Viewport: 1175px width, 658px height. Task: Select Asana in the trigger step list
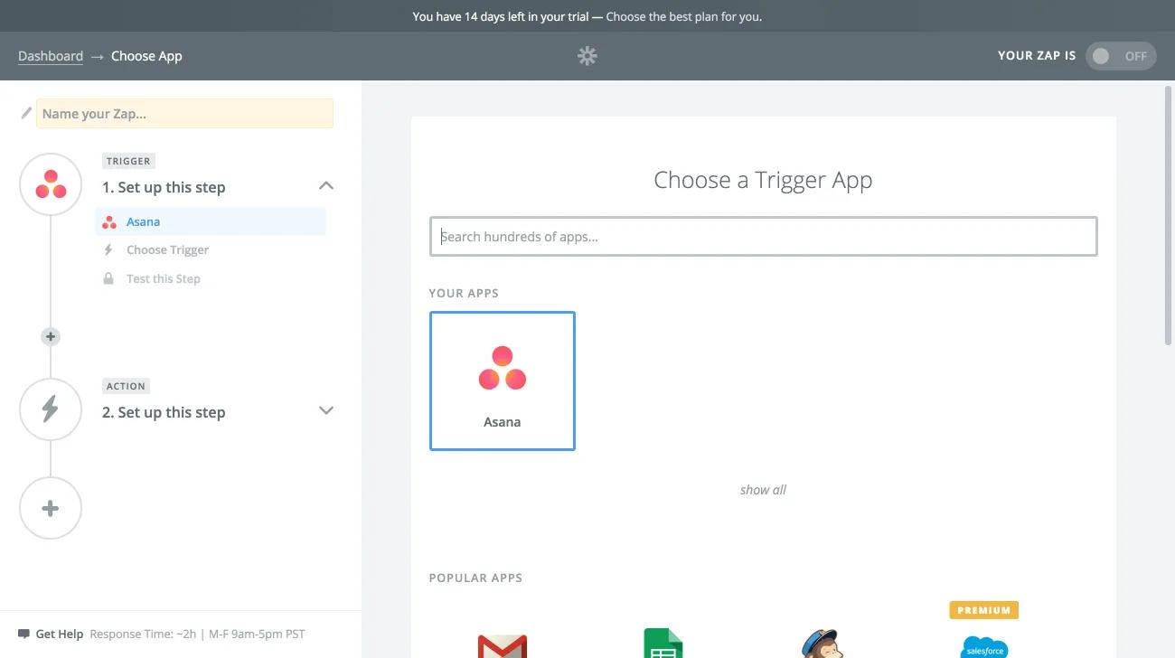click(143, 221)
